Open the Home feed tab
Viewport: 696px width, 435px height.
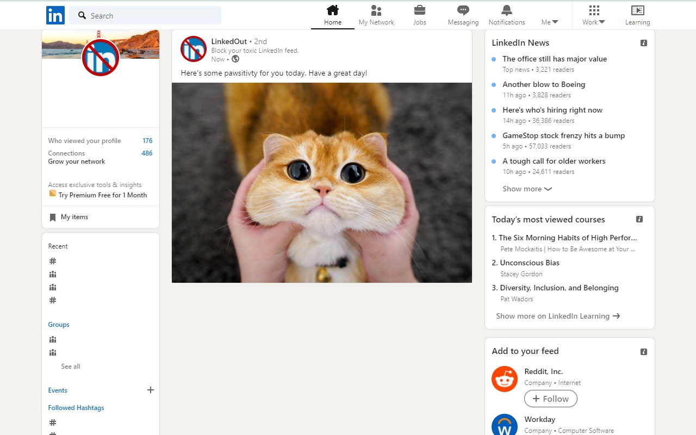pyautogui.click(x=333, y=15)
